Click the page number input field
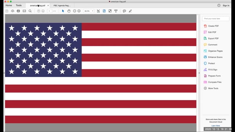 (x=50, y=11)
